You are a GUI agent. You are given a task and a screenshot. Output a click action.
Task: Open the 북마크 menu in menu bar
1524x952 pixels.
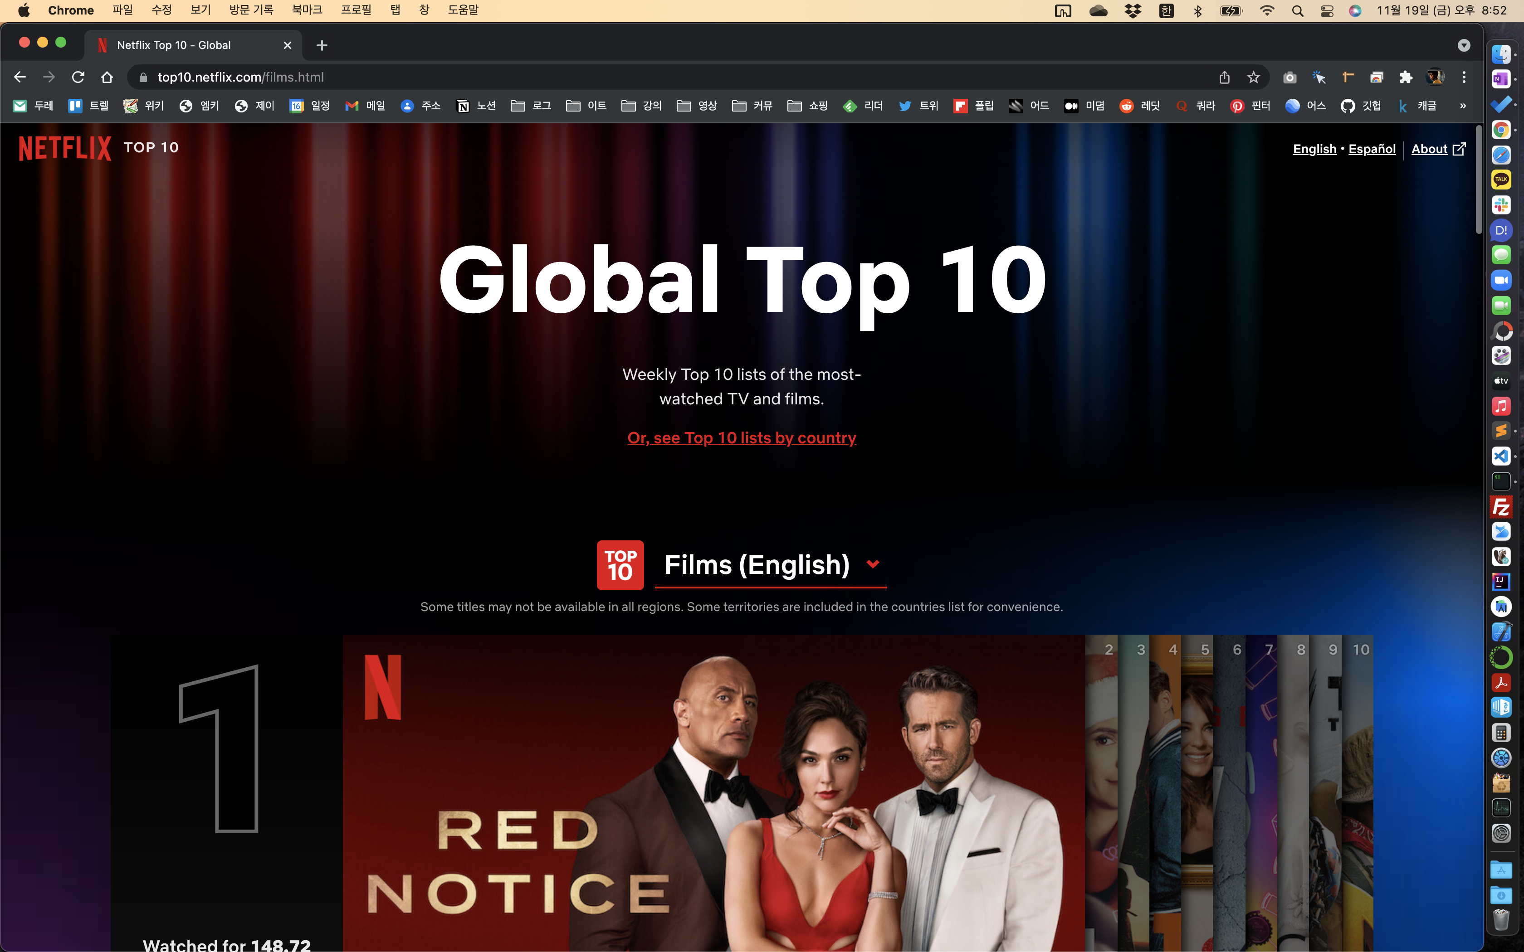tap(307, 10)
